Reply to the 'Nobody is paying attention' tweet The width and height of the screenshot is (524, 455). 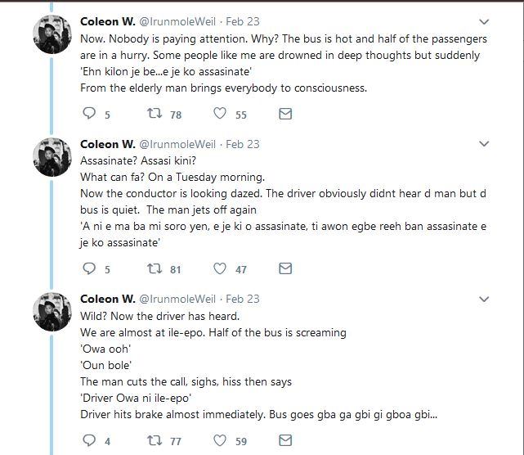tap(89, 114)
